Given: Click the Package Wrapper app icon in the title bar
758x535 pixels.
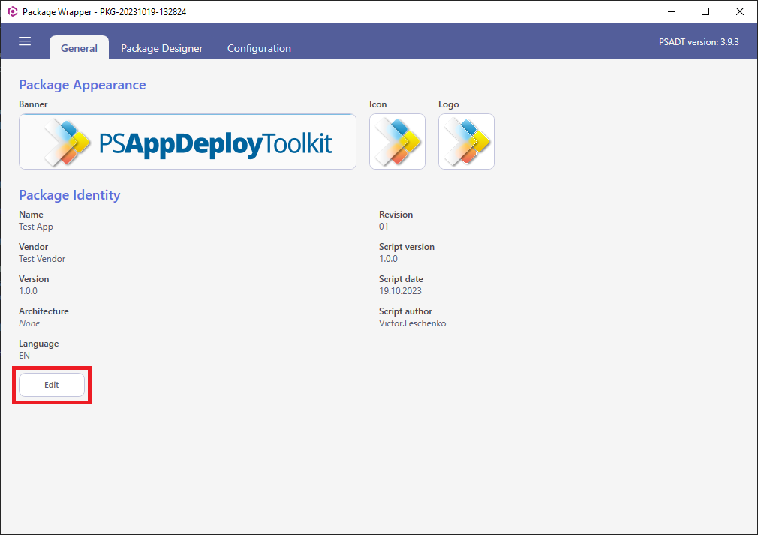Looking at the screenshot, I should 13,11.
